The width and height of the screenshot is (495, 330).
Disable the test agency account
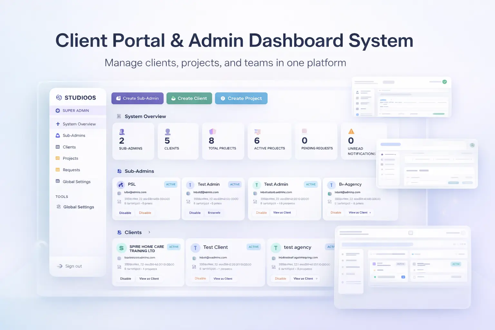pos(280,278)
